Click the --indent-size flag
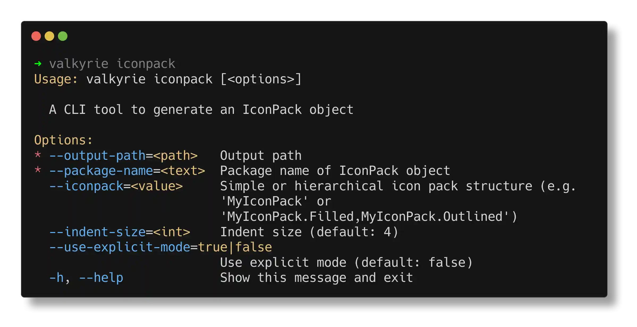Screen dimensions: 637x327 (97, 232)
